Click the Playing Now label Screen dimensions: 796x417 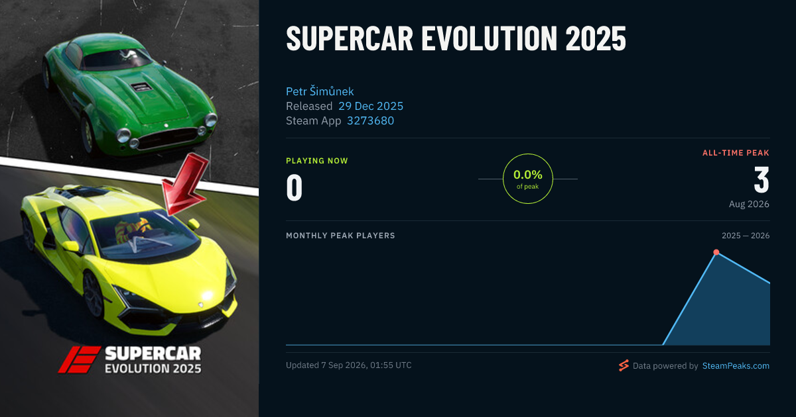point(317,161)
